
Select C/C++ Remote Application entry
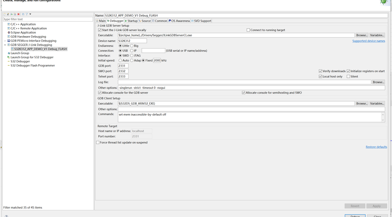click(29, 29)
